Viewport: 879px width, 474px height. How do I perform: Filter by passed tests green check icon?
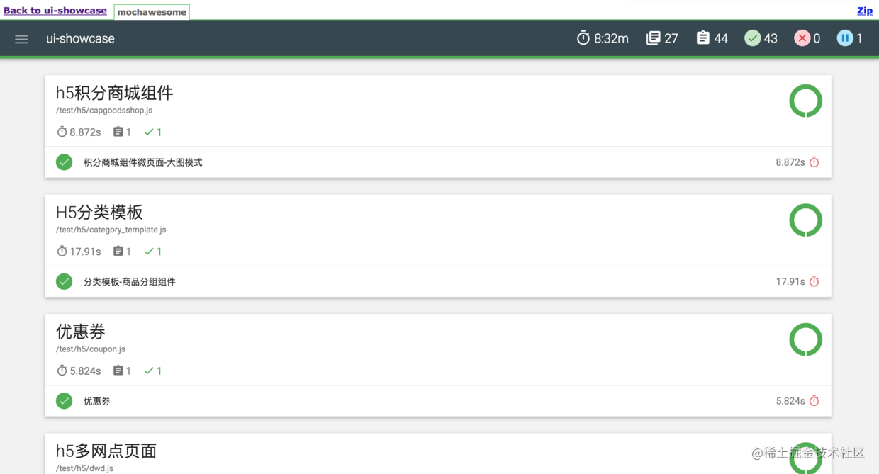tap(753, 38)
